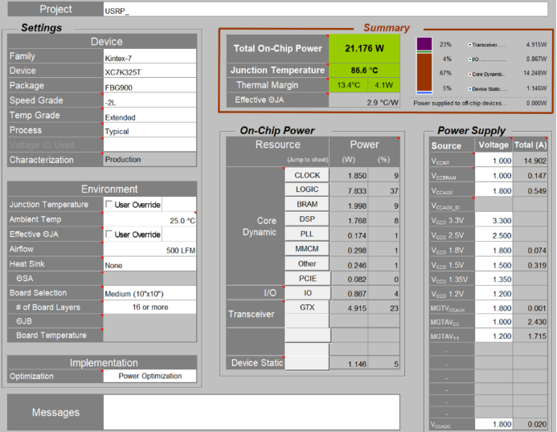The width and height of the screenshot is (557, 432).
Task: Enable Junction Temperature User Override checkbox
Action: [109, 205]
